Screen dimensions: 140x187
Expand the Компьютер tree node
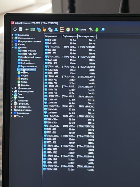[13, 35]
